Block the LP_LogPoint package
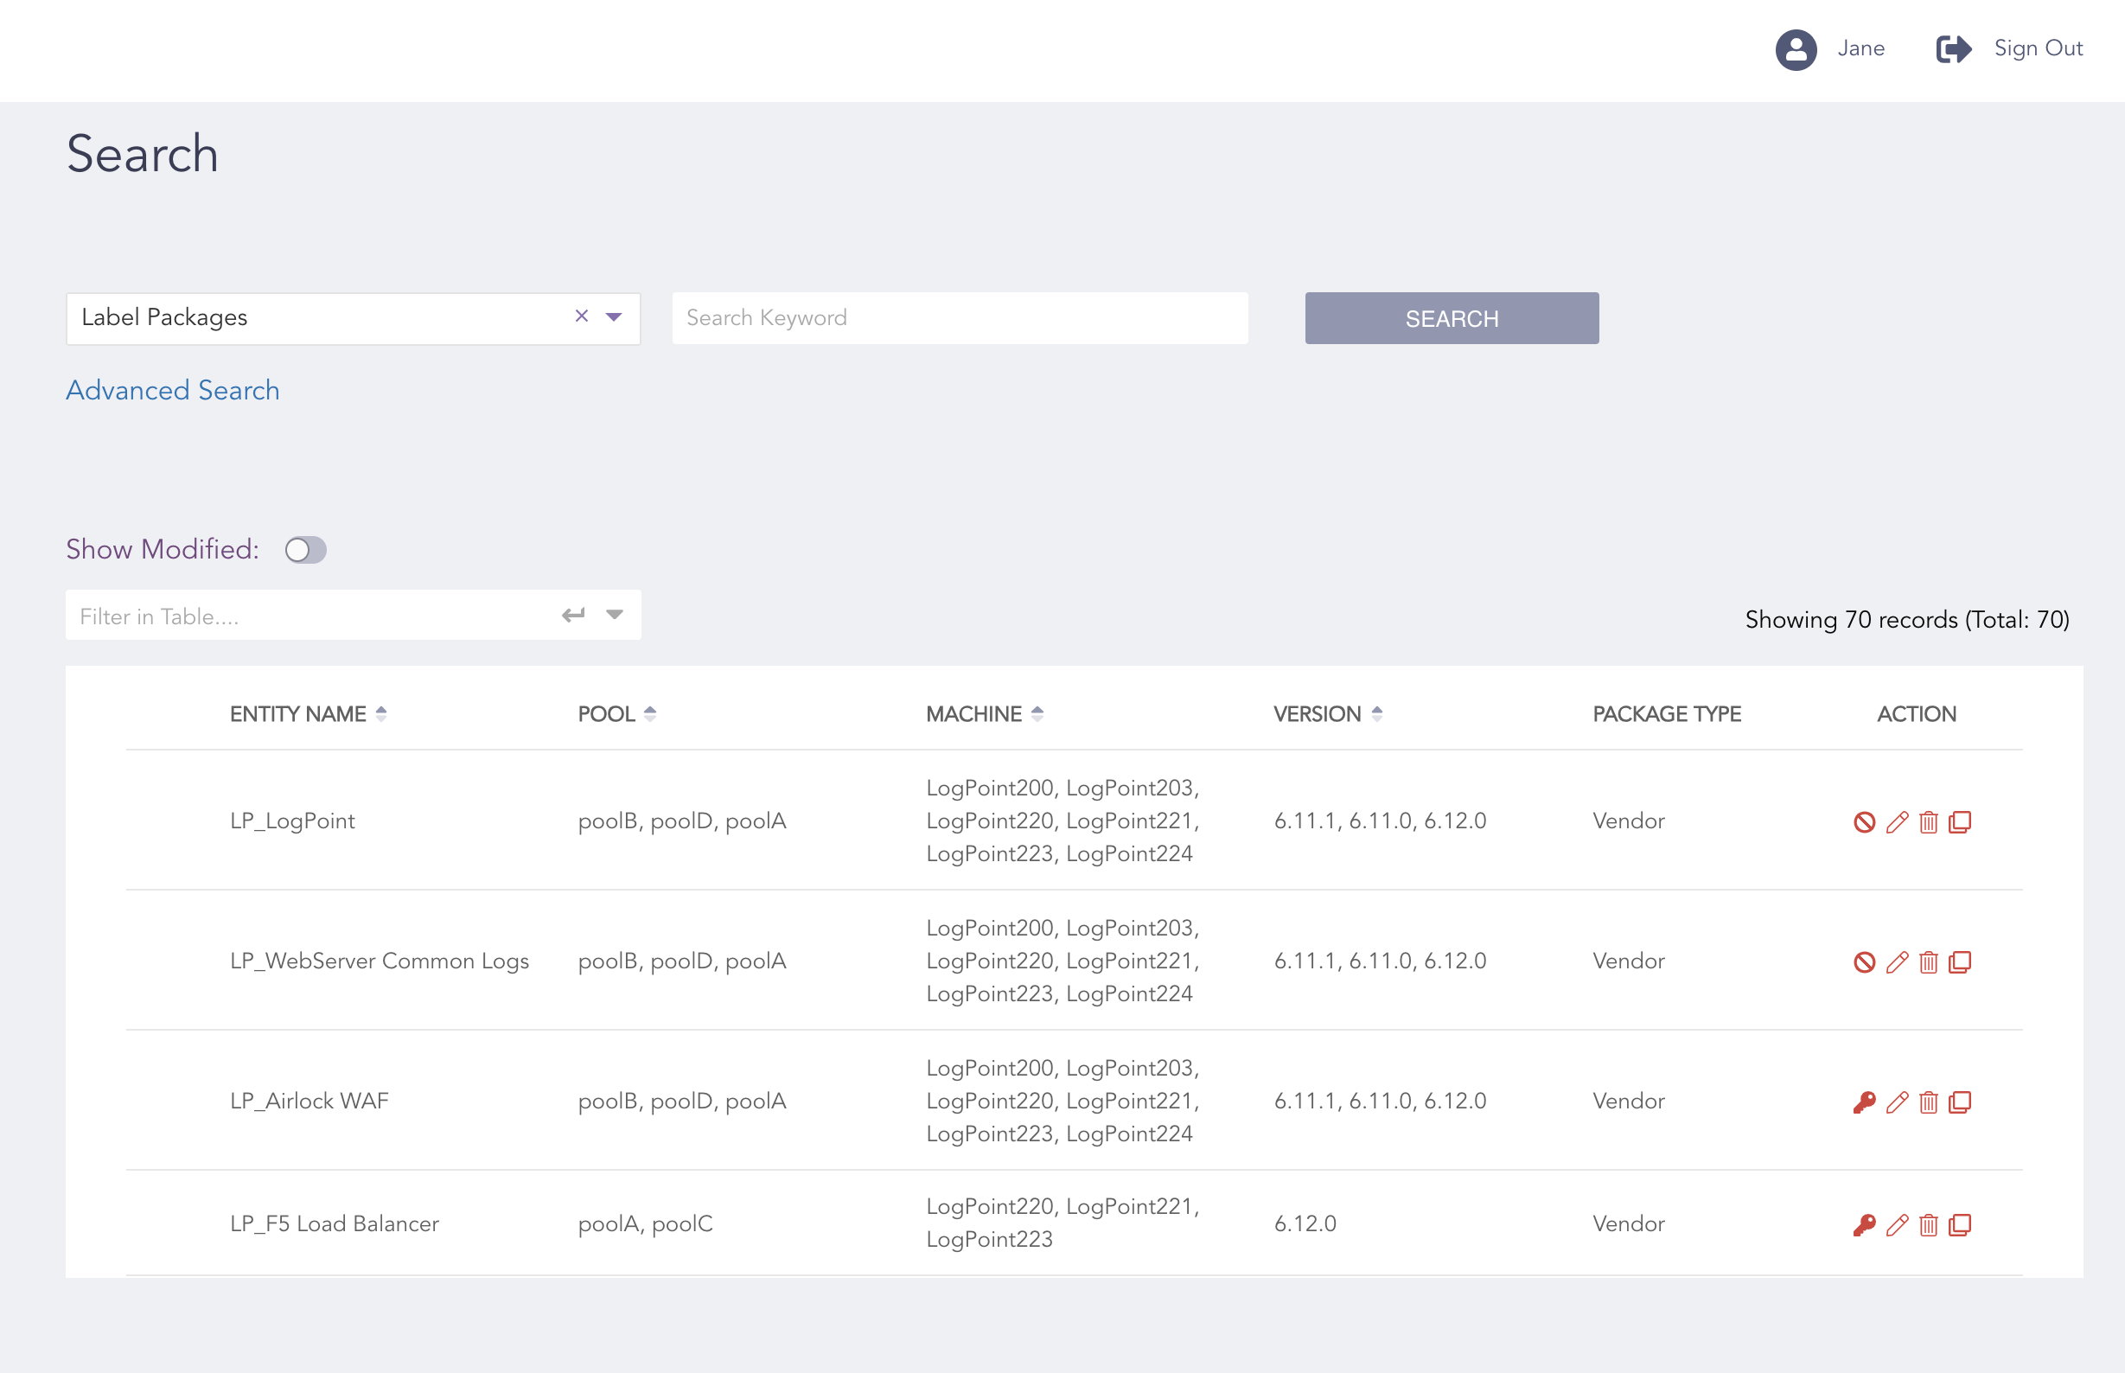 pyautogui.click(x=1865, y=821)
